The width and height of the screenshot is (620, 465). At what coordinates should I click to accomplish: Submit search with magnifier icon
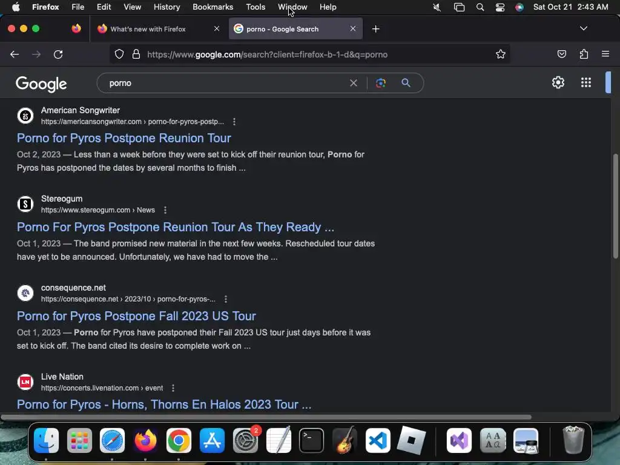406,83
